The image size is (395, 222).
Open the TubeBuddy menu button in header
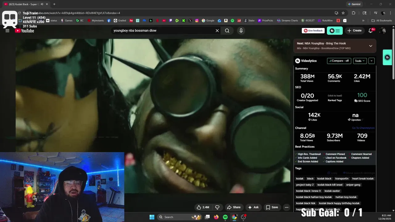[335, 31]
